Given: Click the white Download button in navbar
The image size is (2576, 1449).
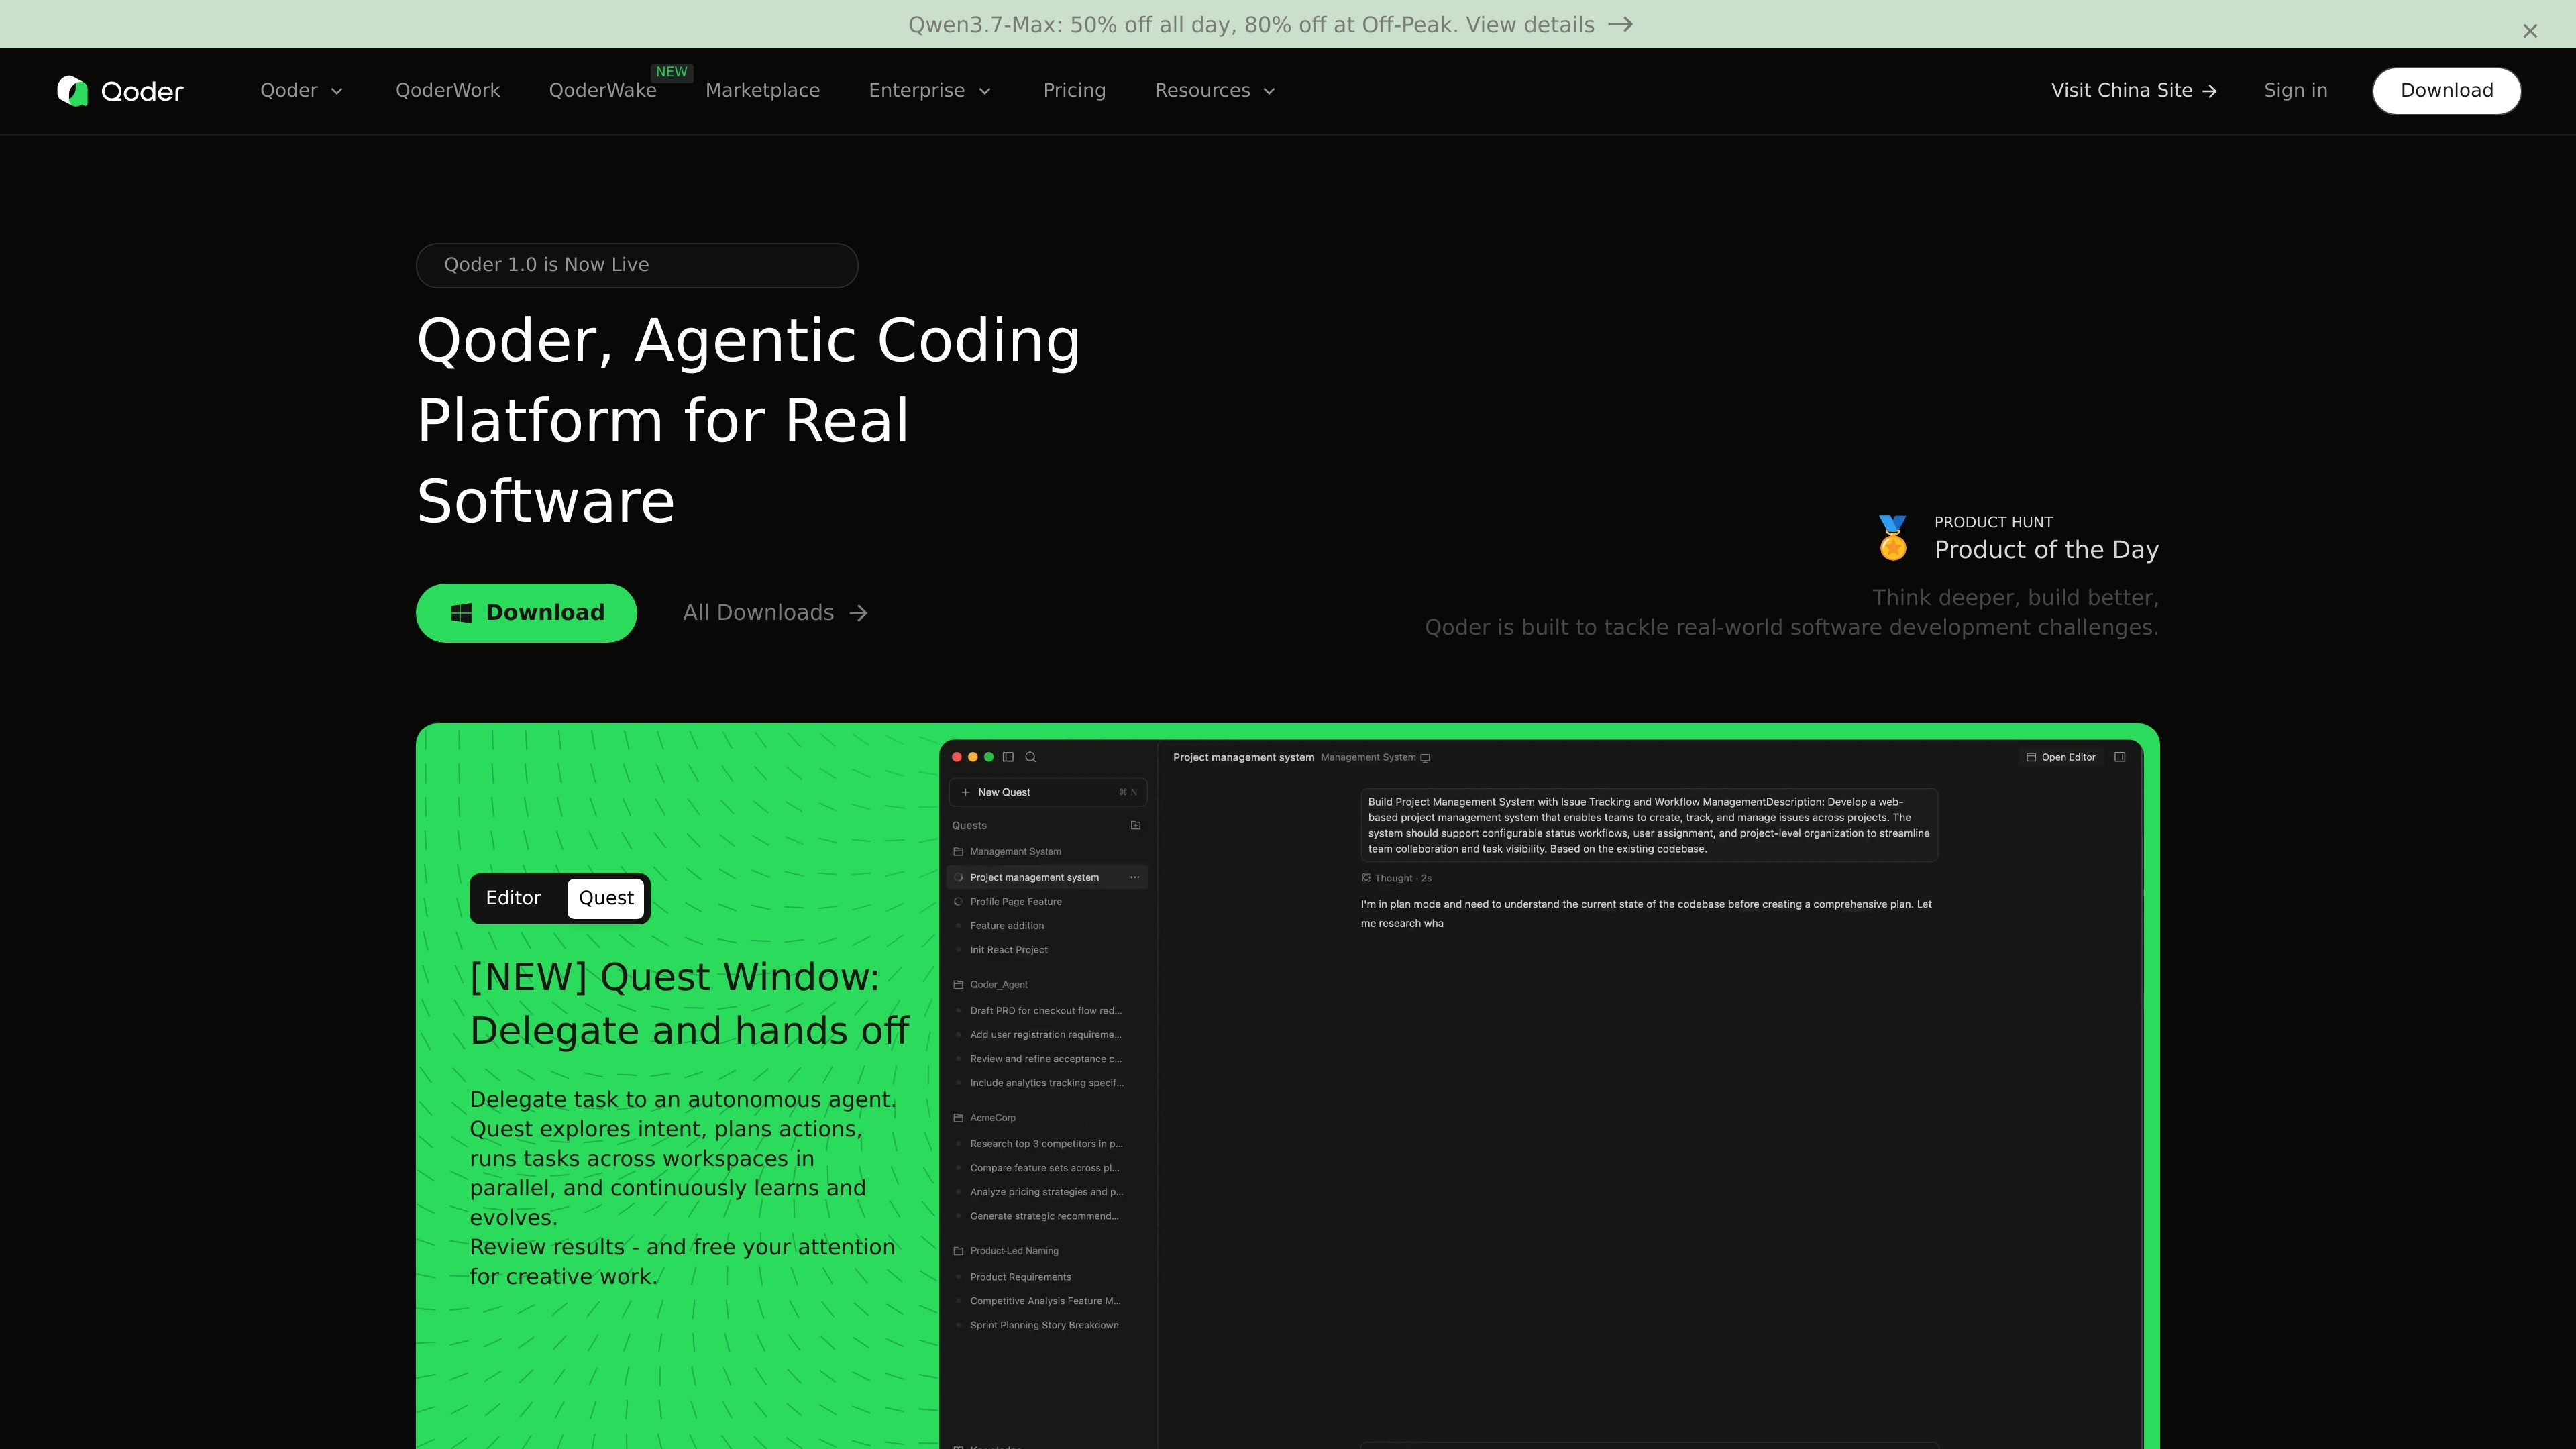Looking at the screenshot, I should (x=2446, y=91).
